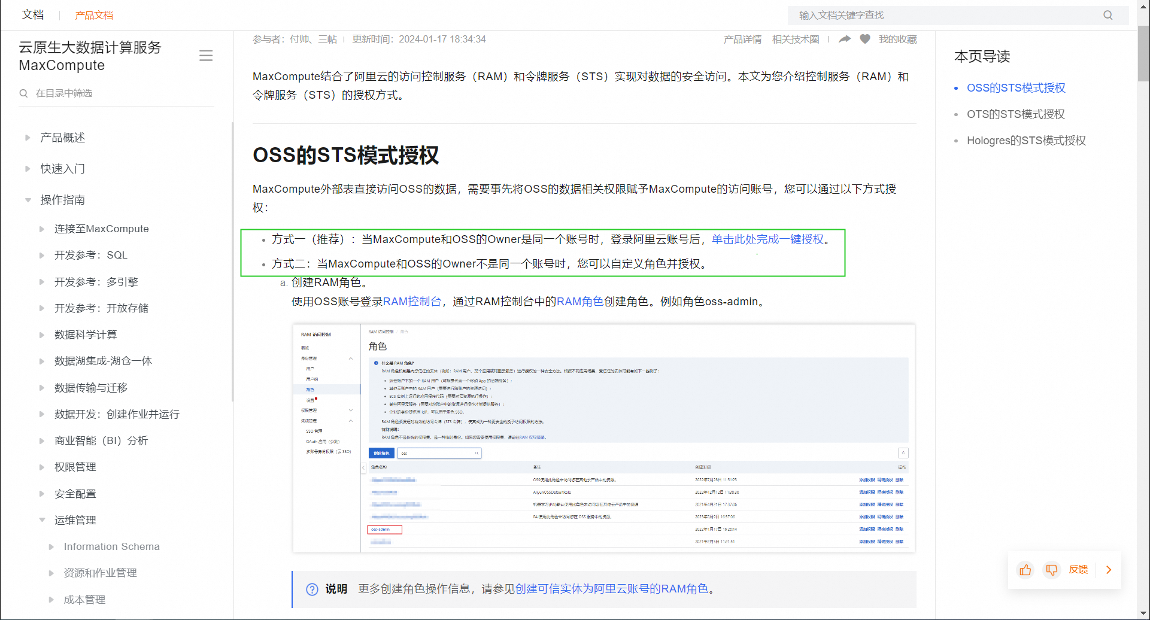Open 我的收藏 link
Viewport: 1150px width, 620px height.
pos(897,39)
